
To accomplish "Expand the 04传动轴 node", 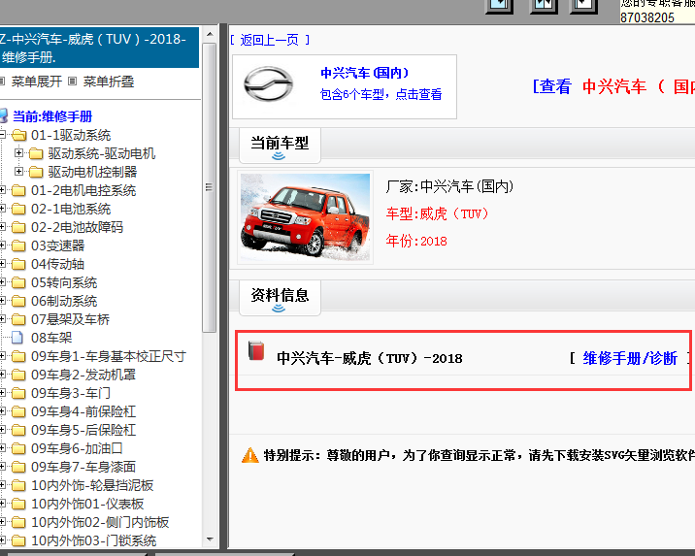I will (x=2, y=263).
